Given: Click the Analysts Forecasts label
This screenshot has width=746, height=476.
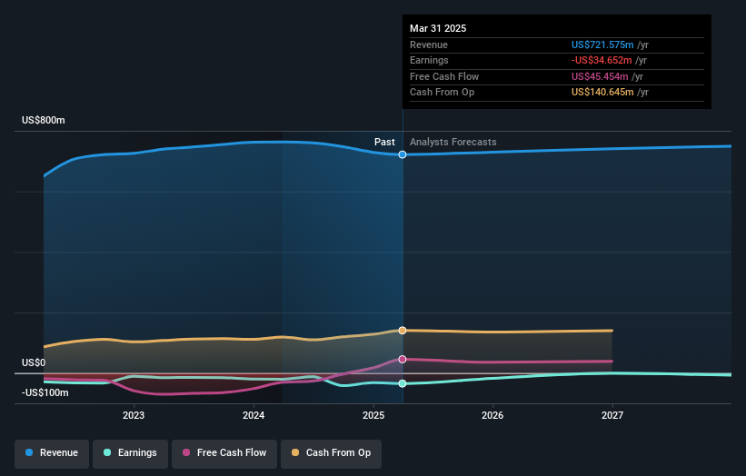Looking at the screenshot, I should [453, 143].
